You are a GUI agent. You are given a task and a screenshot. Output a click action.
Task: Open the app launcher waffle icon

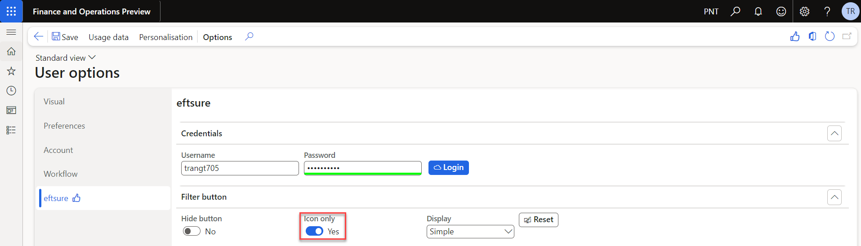[x=11, y=11]
